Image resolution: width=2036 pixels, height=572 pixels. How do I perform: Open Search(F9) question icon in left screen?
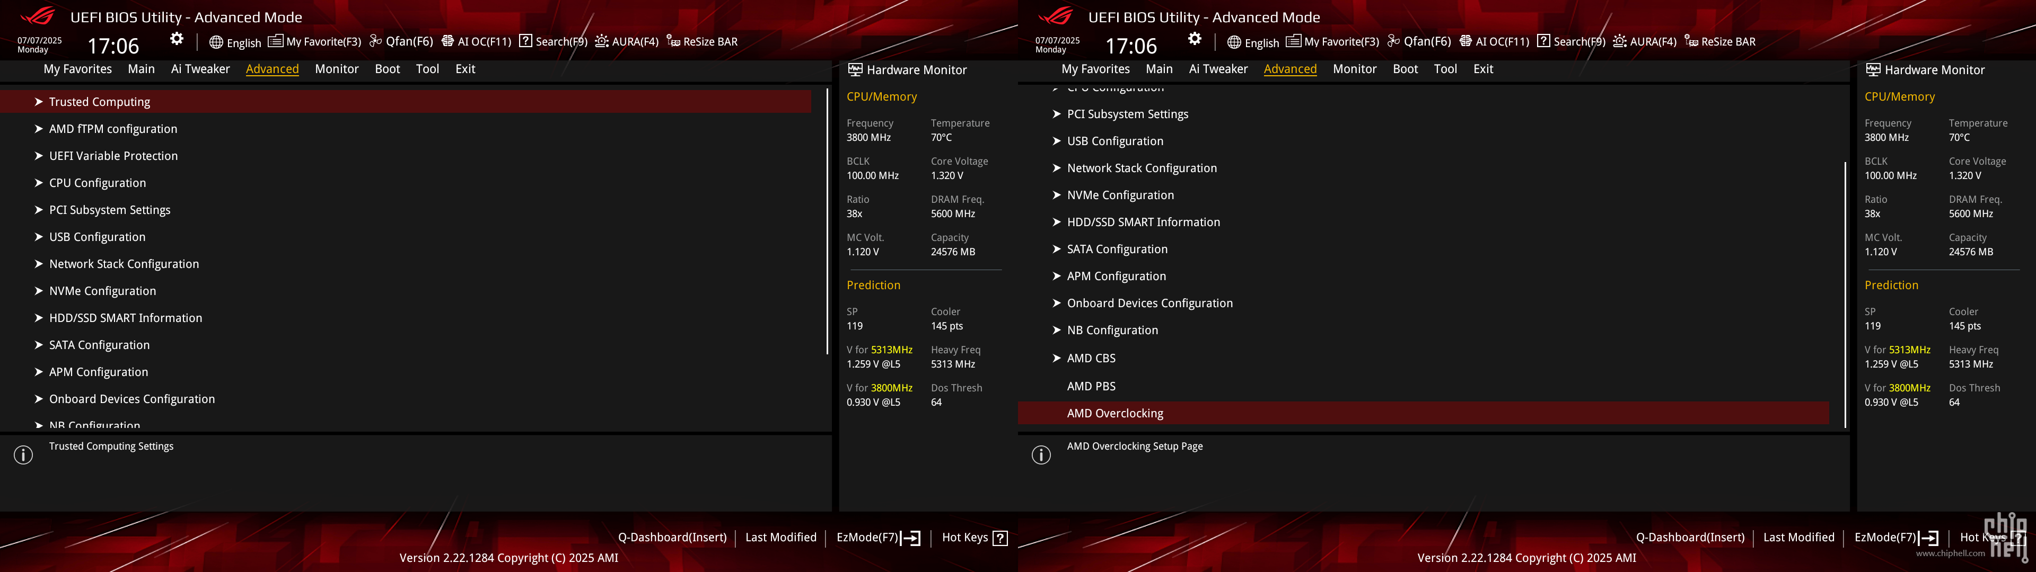click(x=525, y=41)
